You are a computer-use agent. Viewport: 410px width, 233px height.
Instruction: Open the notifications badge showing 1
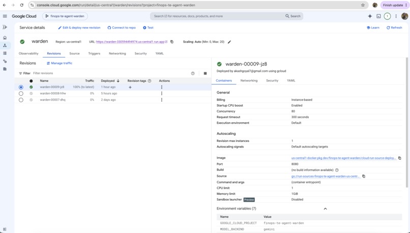387,16
